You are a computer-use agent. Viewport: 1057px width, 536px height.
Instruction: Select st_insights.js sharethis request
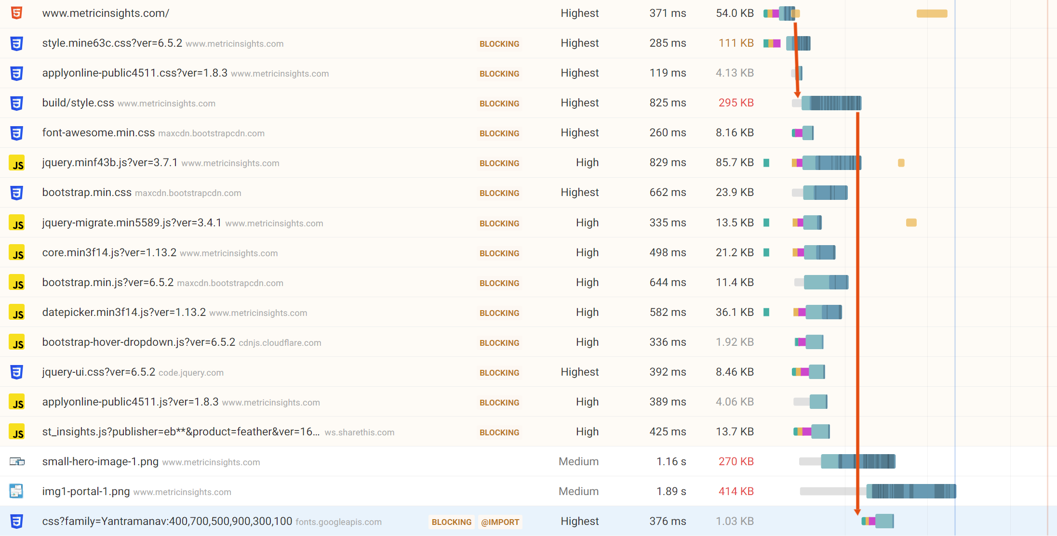point(181,431)
